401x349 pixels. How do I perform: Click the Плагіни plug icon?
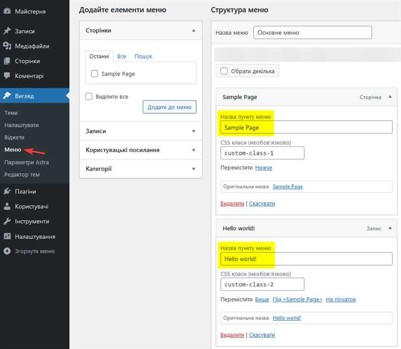(7, 192)
